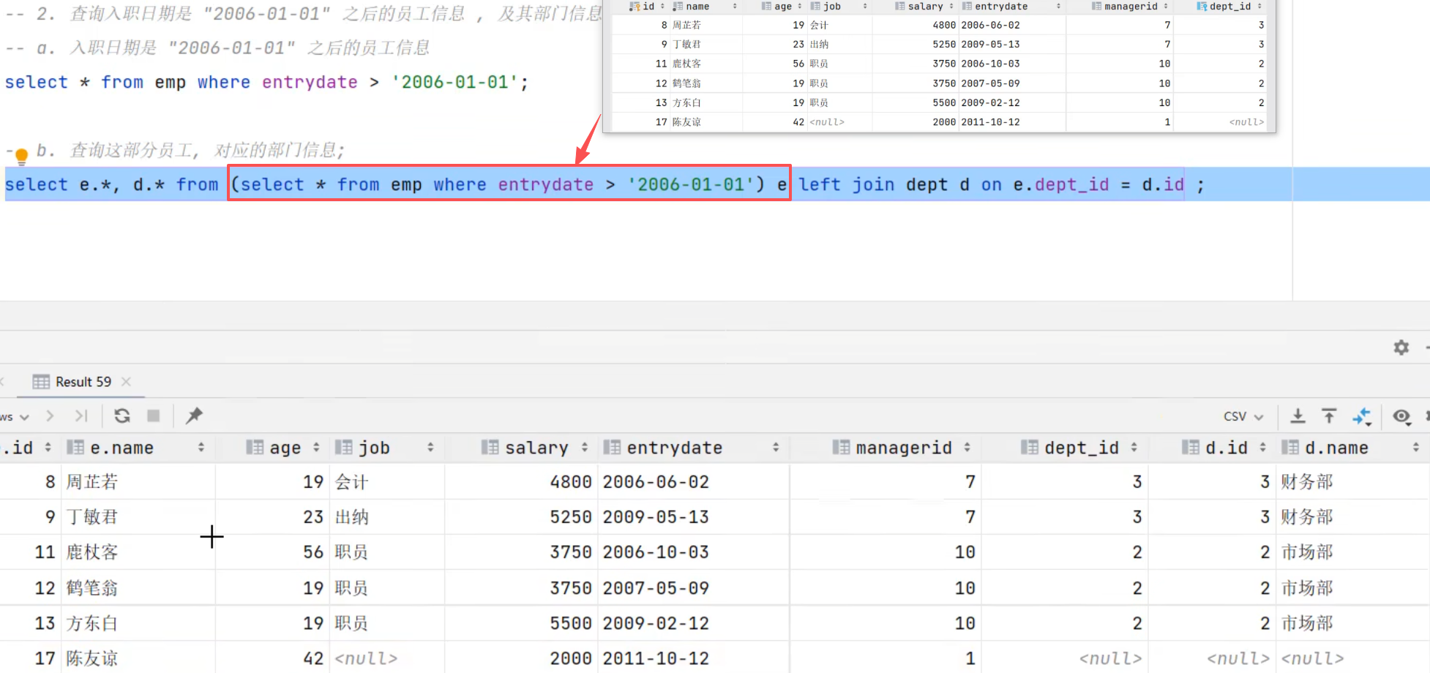Open the rows page-size dropdown
This screenshot has height=673, width=1430.
pos(15,416)
